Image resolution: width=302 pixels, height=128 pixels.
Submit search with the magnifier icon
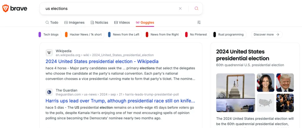pyautogui.click(x=196, y=9)
